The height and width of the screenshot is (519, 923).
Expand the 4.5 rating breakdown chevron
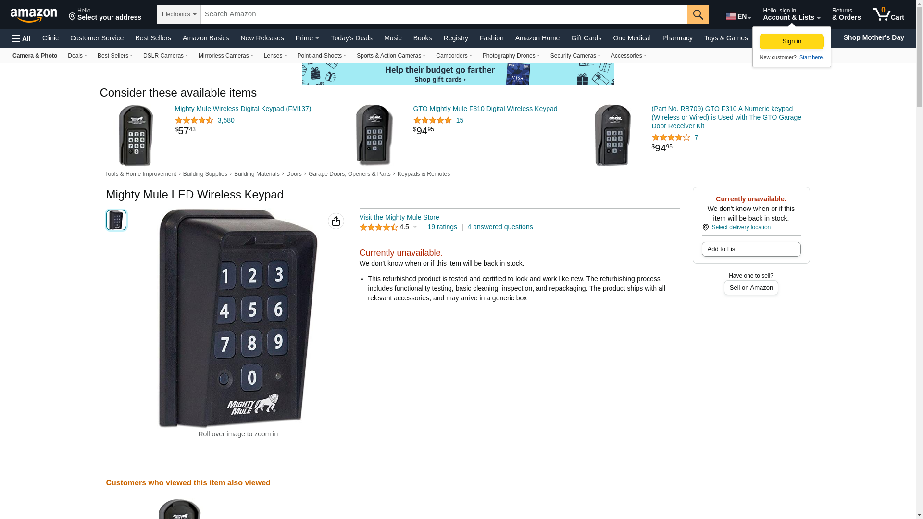coord(415,227)
